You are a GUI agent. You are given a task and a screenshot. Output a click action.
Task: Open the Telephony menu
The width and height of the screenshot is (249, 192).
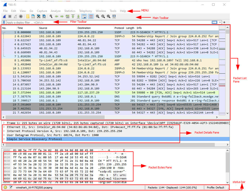[x=86, y=11]
